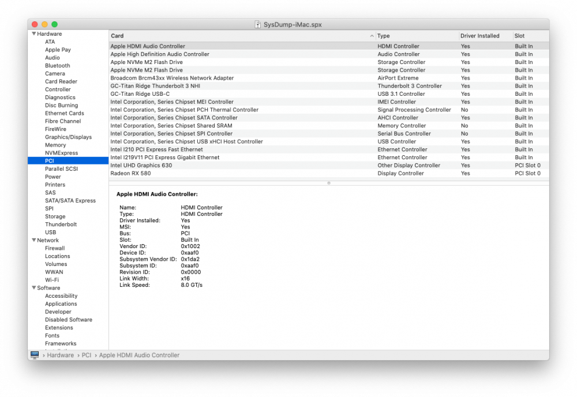Viewport: 577px width, 397px height.
Task: Select Intel I219V11 PCI Express Gigabit Ethernet row
Action: pyautogui.click(x=329, y=158)
